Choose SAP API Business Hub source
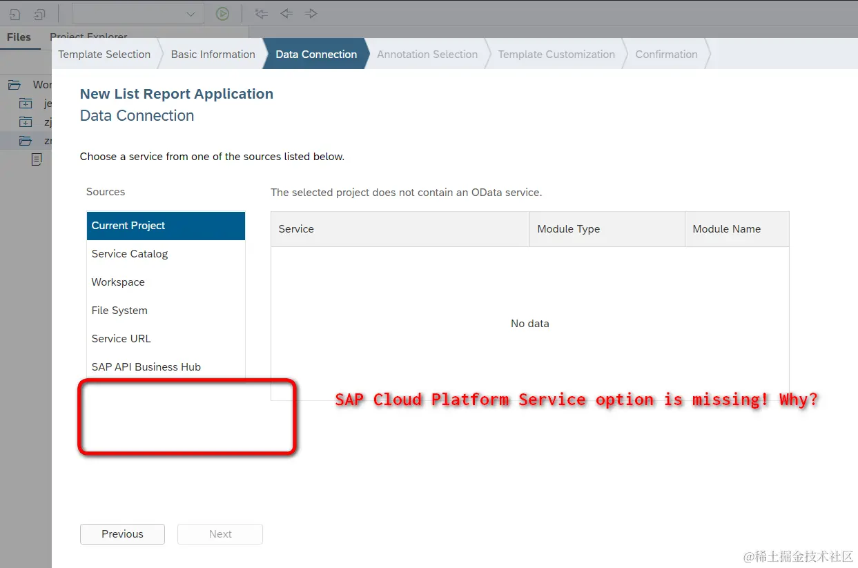858x568 pixels. [166, 367]
